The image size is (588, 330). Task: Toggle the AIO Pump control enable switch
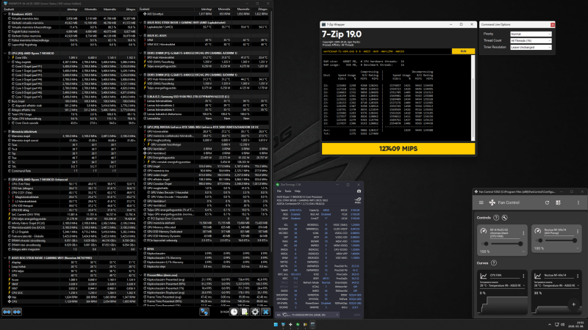tap(540, 241)
